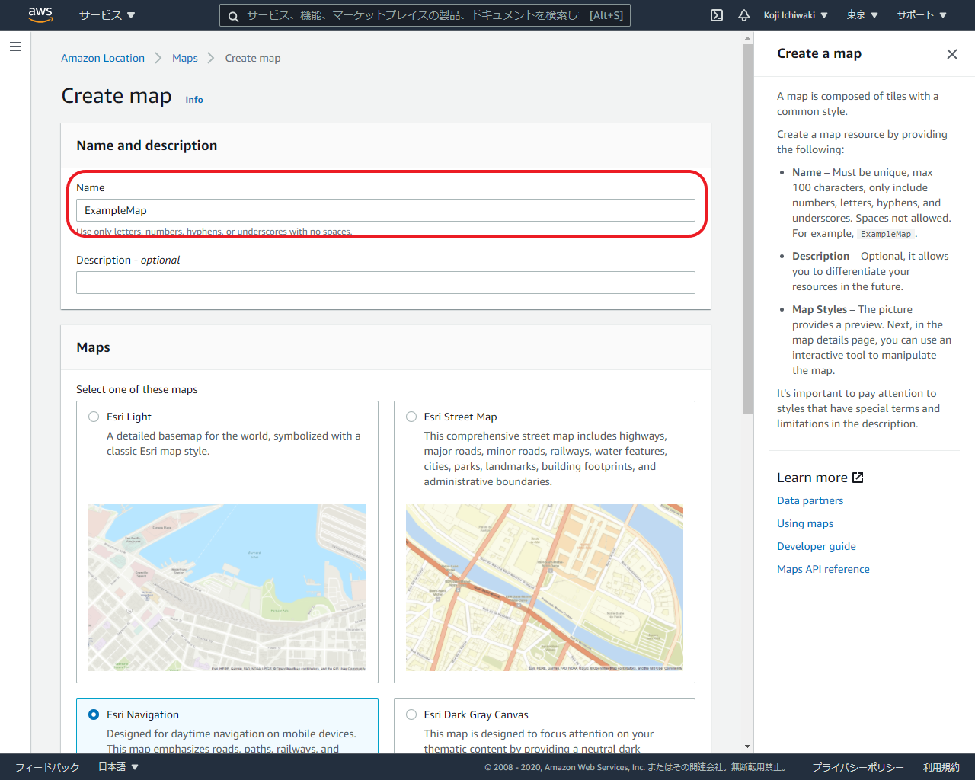Click the "Select one of these maps" label

[x=137, y=389]
